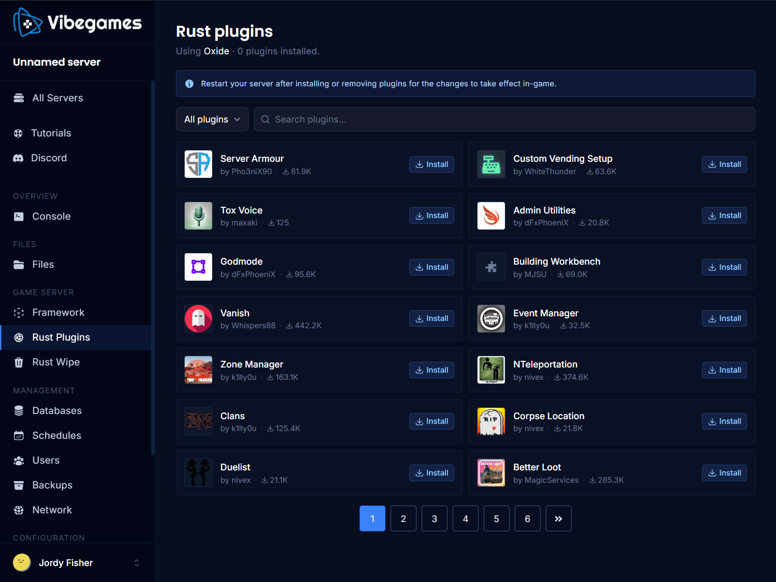Focus the Search plugins input field
Screen dimensions: 776x582
coord(504,119)
